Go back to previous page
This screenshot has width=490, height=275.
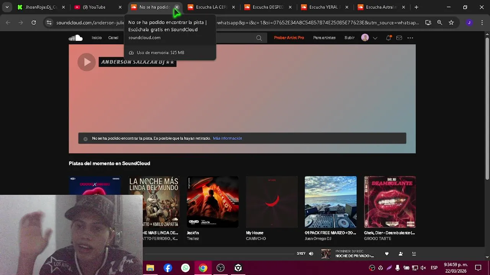(8, 23)
